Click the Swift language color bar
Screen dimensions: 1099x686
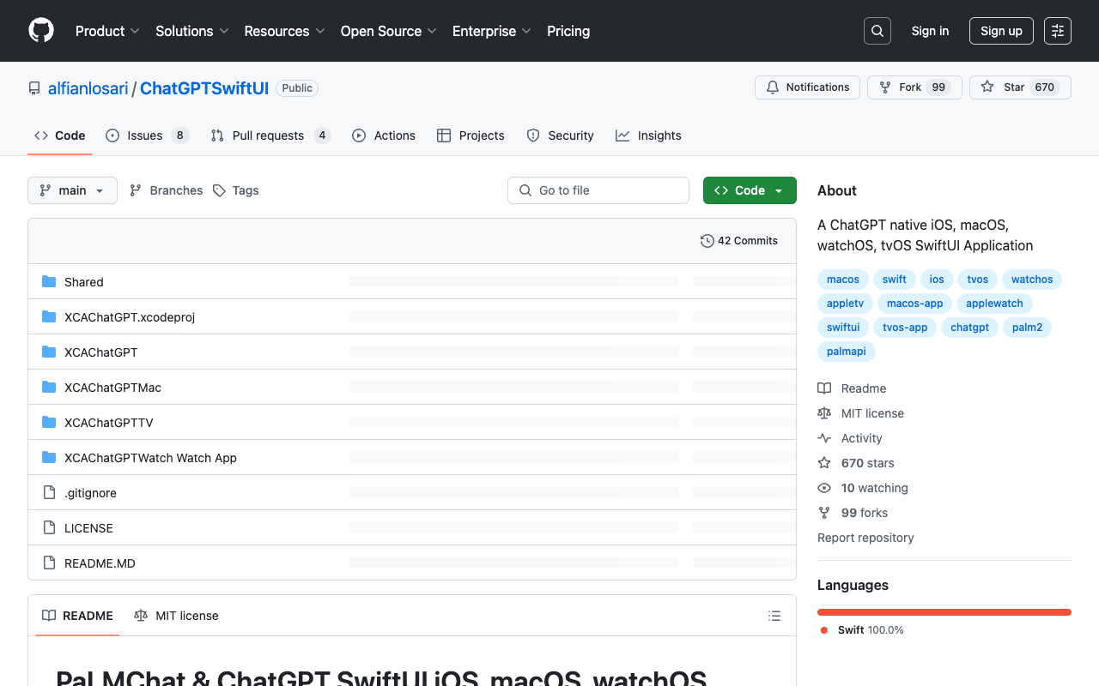944,612
